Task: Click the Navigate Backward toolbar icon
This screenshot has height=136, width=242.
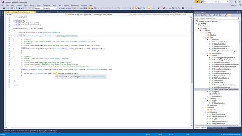Action: point(4,8)
